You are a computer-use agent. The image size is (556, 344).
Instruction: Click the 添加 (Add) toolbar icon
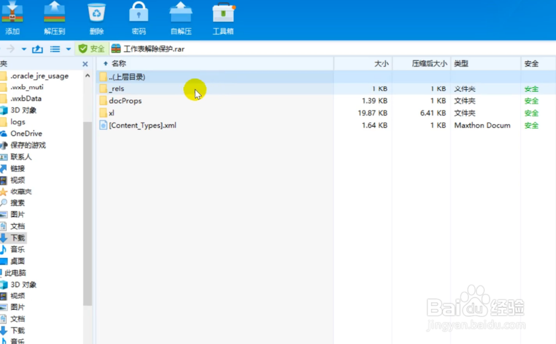[12, 18]
